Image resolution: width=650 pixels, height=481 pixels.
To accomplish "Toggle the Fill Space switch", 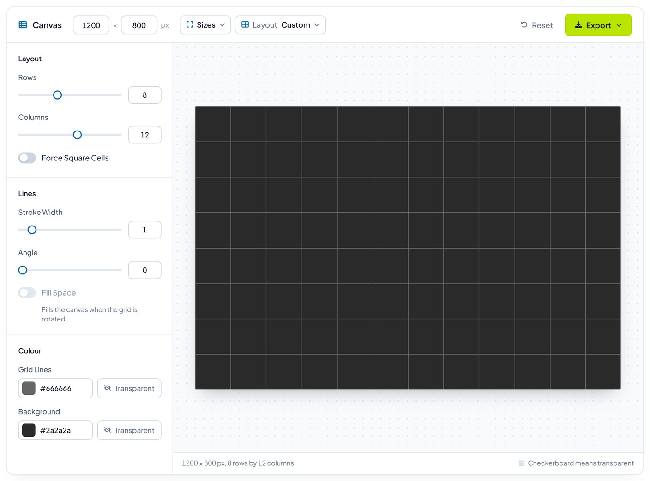I will tap(27, 293).
